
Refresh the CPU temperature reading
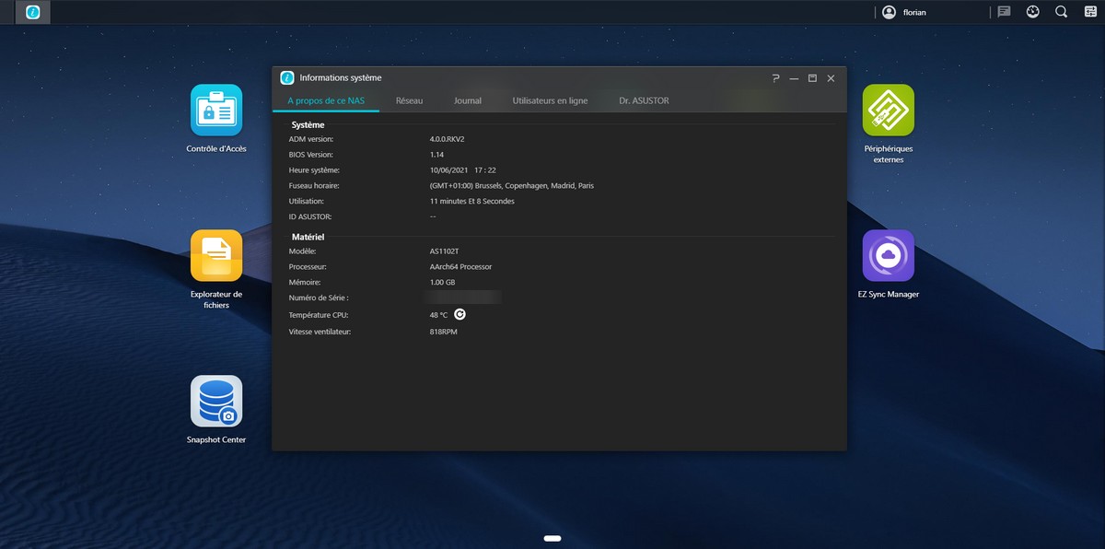click(x=460, y=314)
